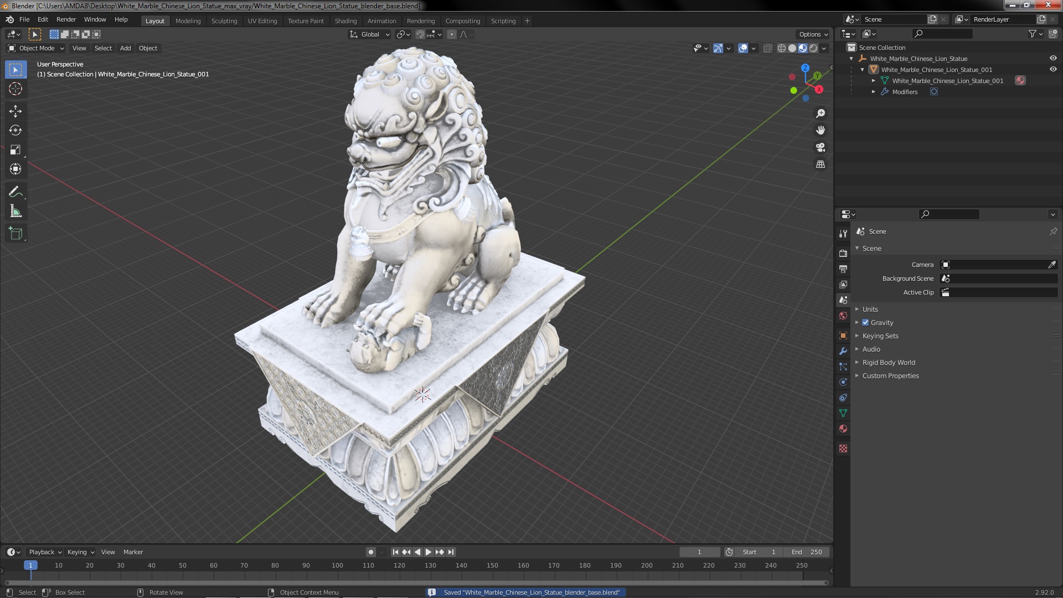
Task: Expand the Units panel
Action: click(870, 310)
